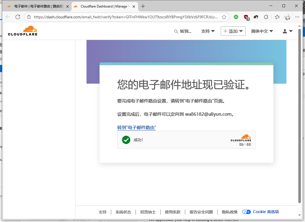Open the 添加 dropdown button
This screenshot has height=222, width=305.
233,31
